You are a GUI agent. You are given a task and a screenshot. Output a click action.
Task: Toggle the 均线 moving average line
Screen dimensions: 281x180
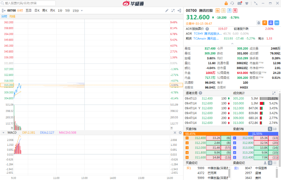tap(12, 16)
